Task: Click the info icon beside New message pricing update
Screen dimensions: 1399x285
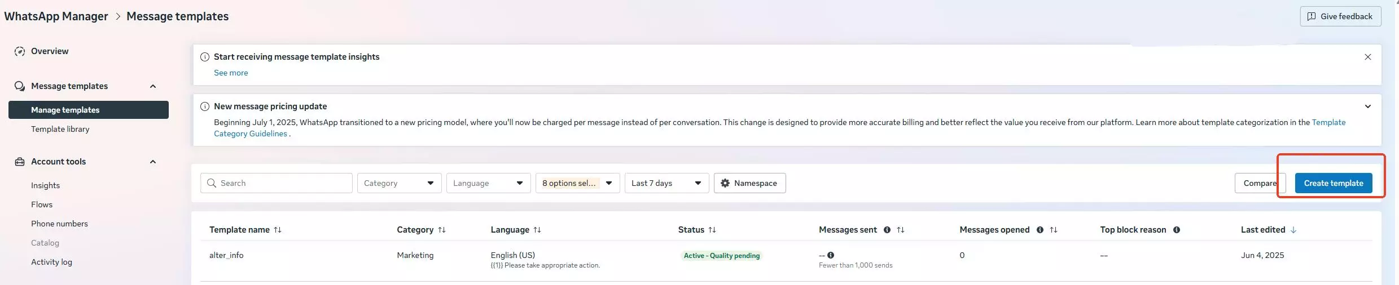Action: 205,106
